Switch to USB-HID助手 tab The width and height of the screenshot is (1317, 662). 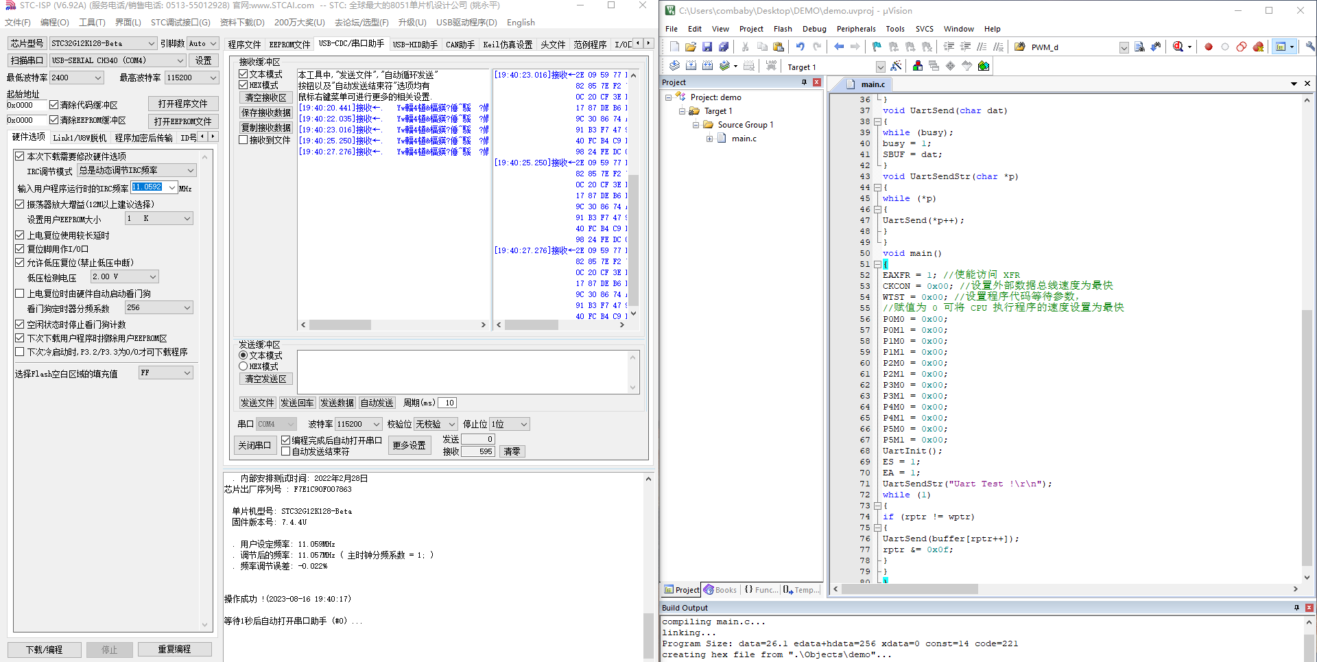tap(415, 45)
